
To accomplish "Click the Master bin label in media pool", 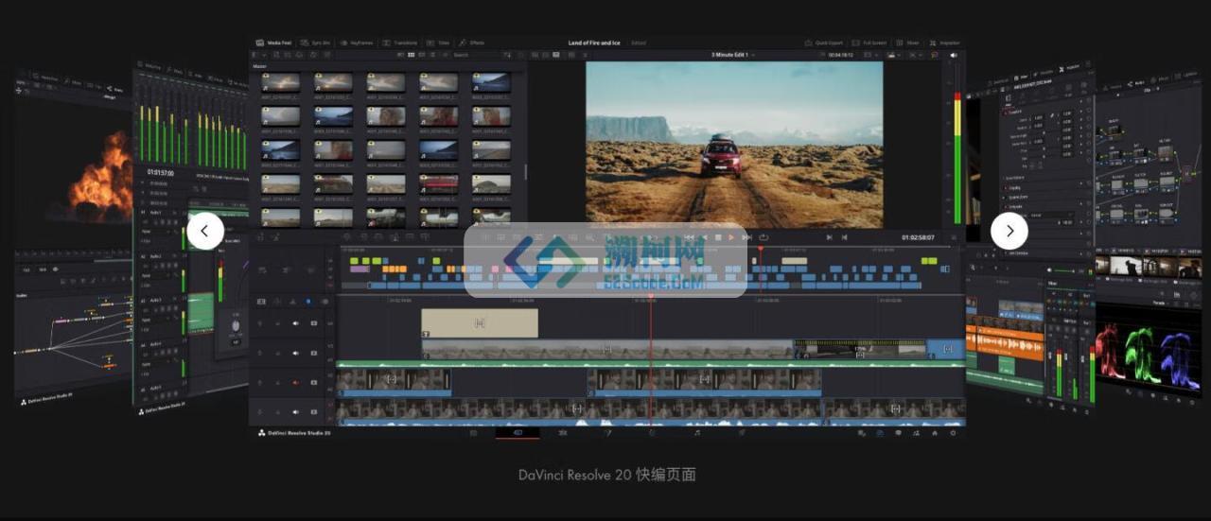I will coord(259,66).
